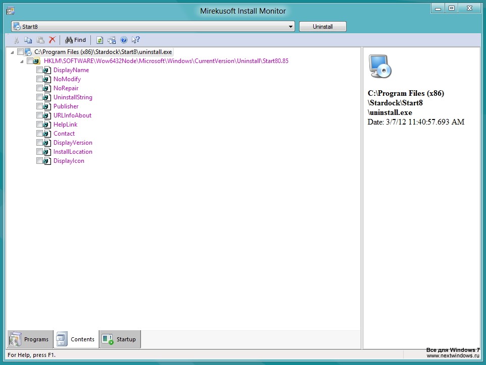
Task: Tick the checkbox for the HKLM registry key row
Action: pyautogui.click(x=30, y=60)
